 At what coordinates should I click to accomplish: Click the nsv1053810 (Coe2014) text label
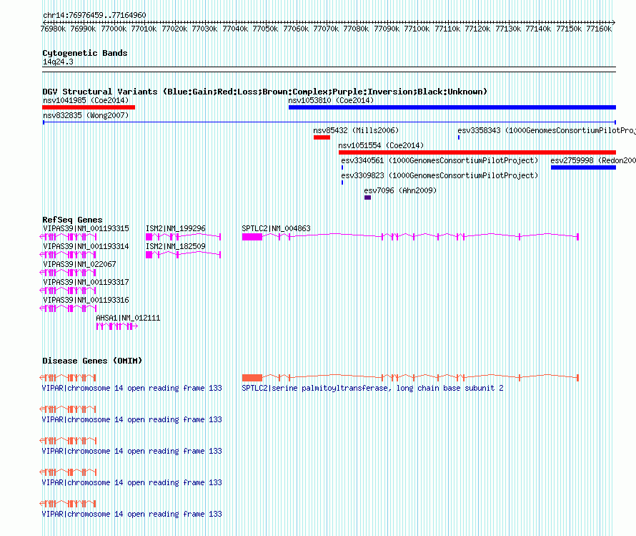point(331,100)
